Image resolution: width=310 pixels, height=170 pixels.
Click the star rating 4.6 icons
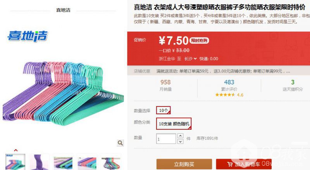225,95
